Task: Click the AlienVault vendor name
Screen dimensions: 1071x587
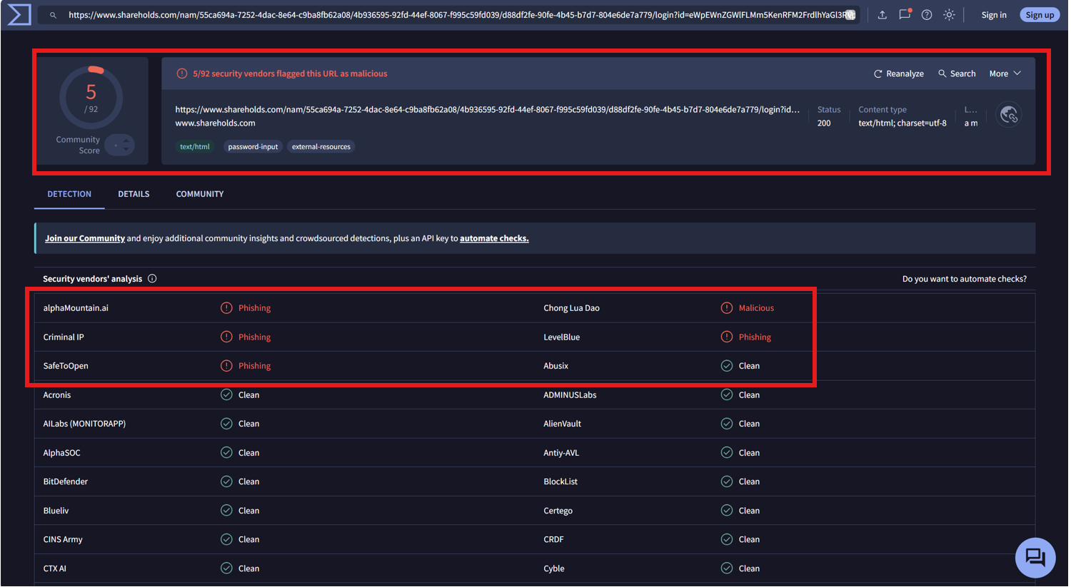Action: coord(562,424)
